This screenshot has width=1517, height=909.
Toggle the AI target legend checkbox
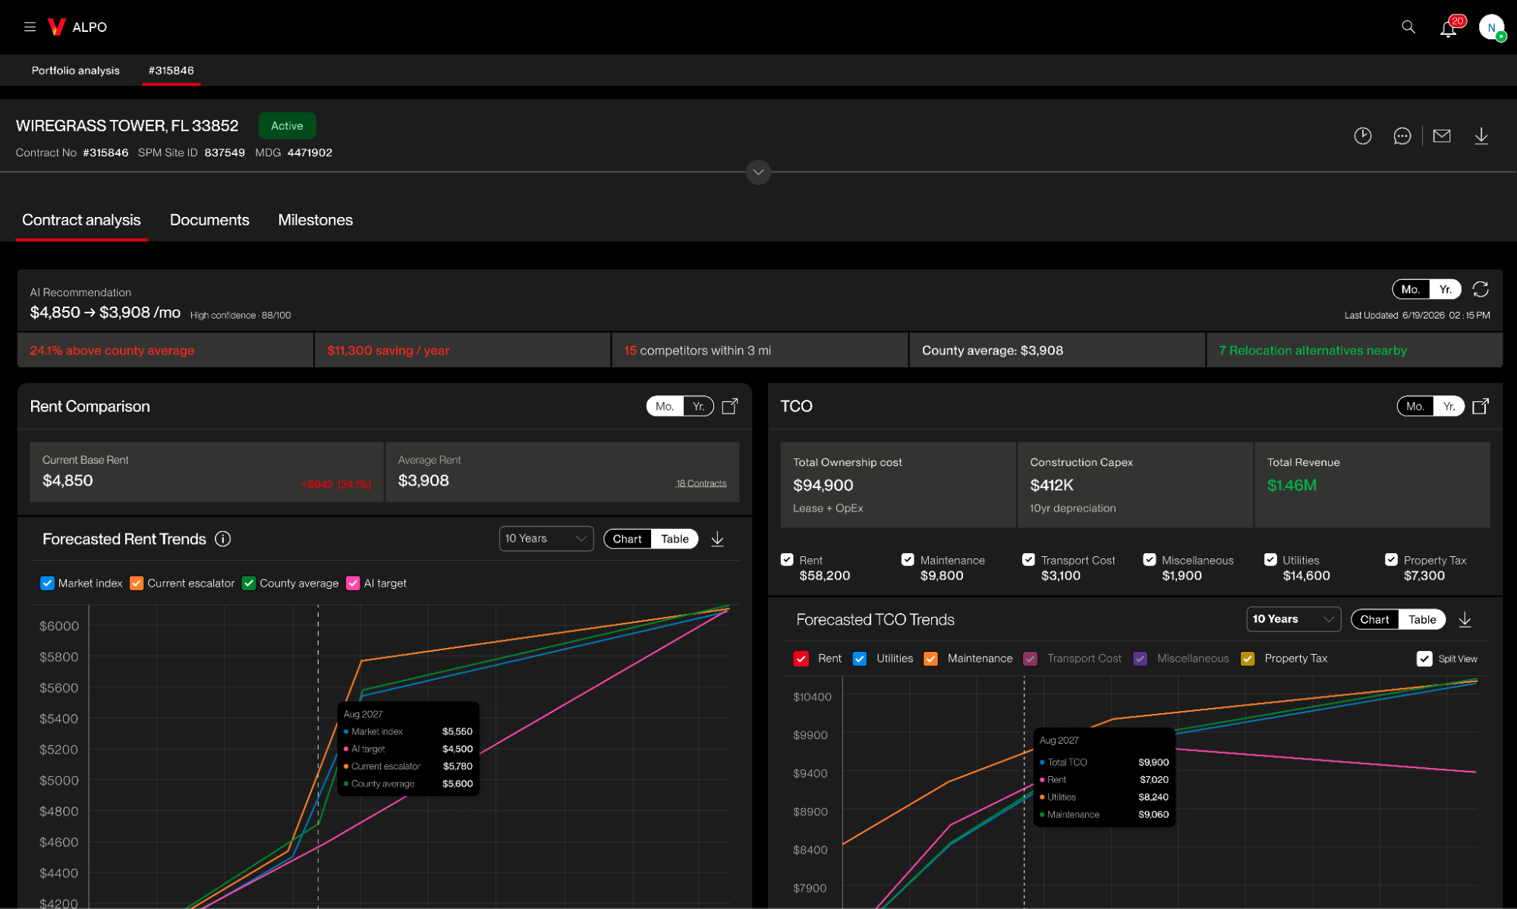[353, 583]
